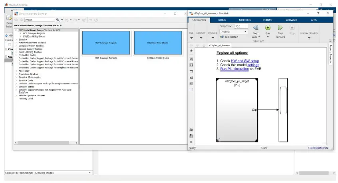Screen dimensions: 338x183
Task: Click the Fast Restart button
Action: click(229, 37)
